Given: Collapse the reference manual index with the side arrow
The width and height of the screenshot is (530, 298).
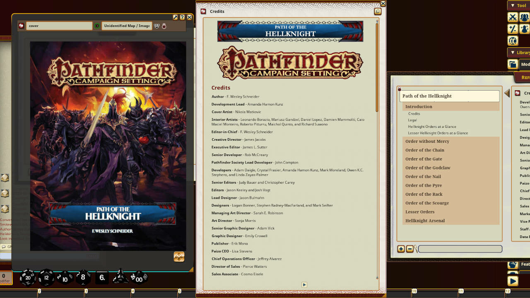Looking at the screenshot, I should [x=507, y=93].
